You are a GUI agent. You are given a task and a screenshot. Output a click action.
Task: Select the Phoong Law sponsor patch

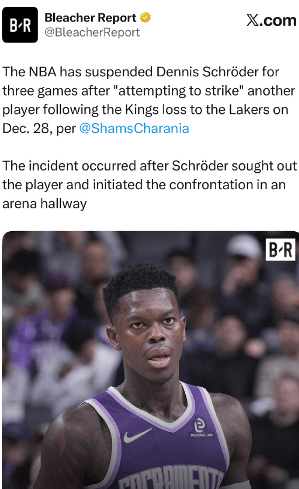pyautogui.click(x=200, y=426)
